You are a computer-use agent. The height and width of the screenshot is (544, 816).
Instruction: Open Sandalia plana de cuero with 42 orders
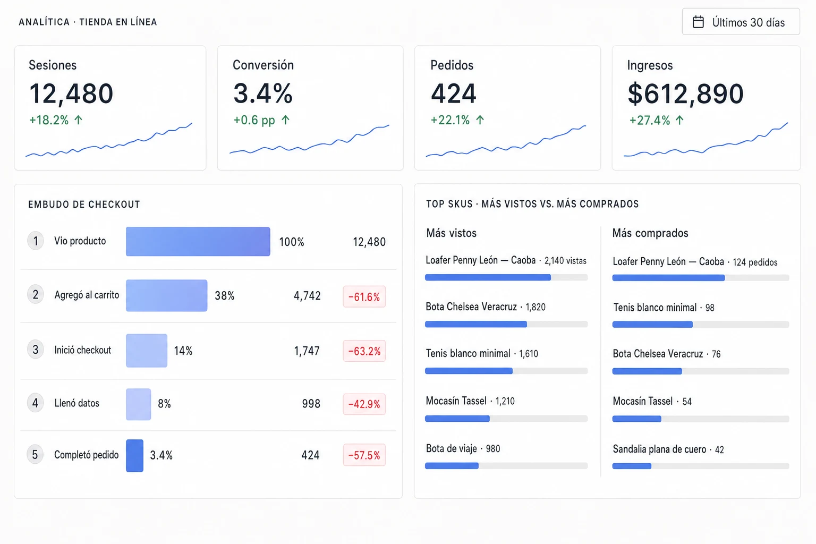click(x=668, y=449)
